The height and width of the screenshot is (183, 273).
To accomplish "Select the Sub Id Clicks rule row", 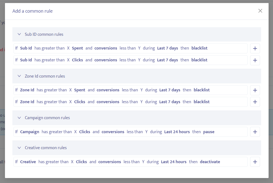I will coord(130,60).
